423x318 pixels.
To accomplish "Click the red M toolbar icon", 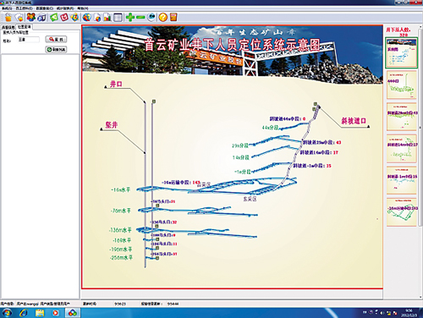I will click(64, 18).
